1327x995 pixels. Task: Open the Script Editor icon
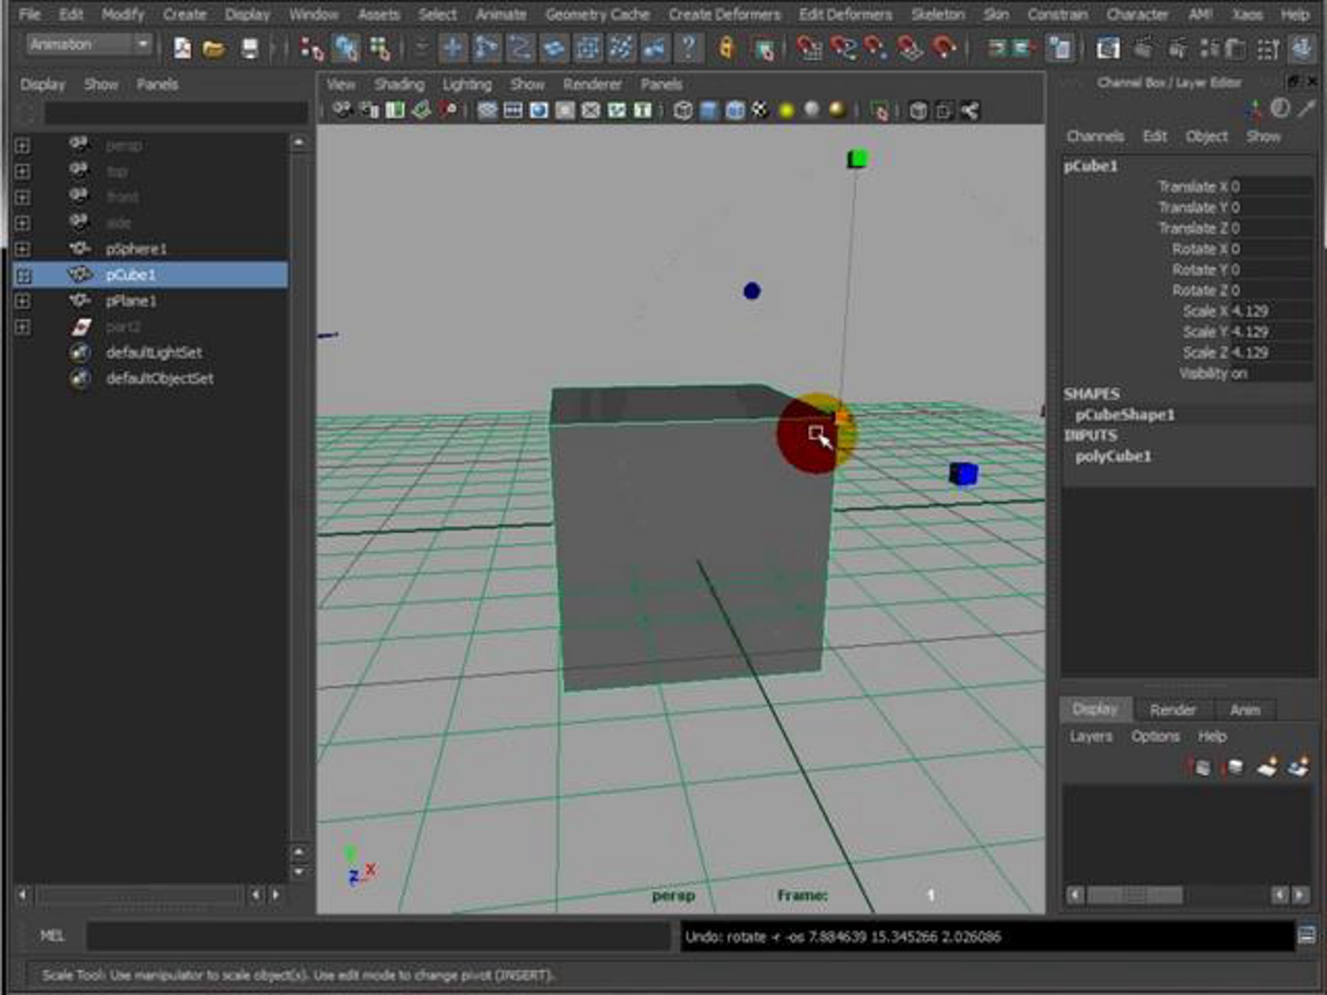(1307, 936)
